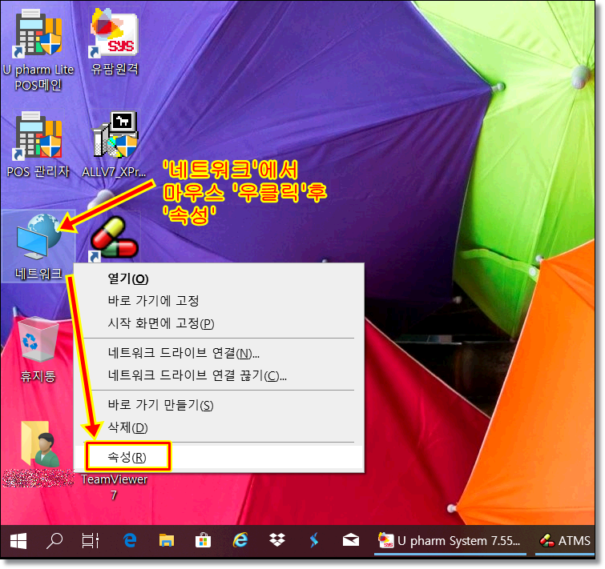Switch to U pharm System 7.55 taskbar window
605x569 pixels.
450,540
